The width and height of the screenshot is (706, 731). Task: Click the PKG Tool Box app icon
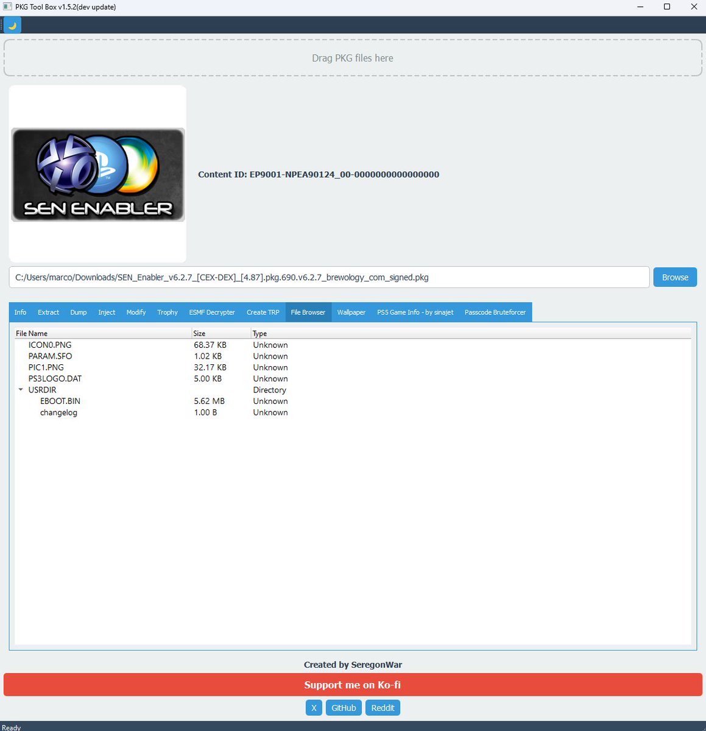pos(7,7)
